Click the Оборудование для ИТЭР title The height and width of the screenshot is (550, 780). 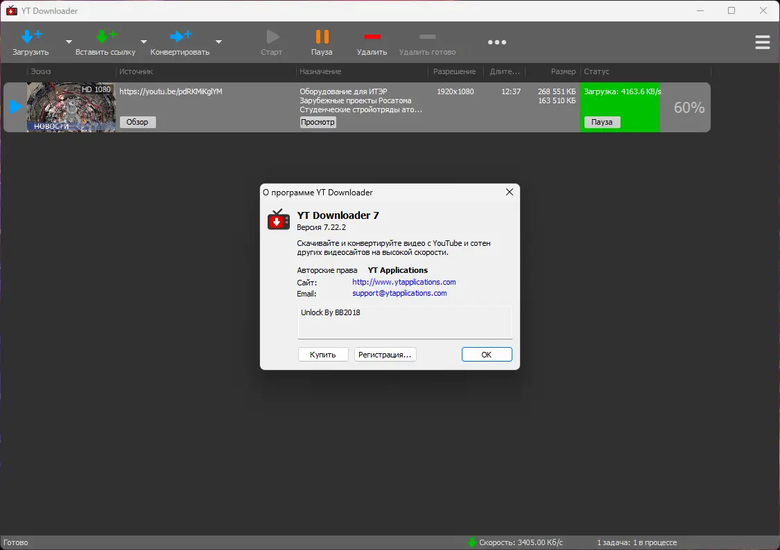[x=343, y=91]
